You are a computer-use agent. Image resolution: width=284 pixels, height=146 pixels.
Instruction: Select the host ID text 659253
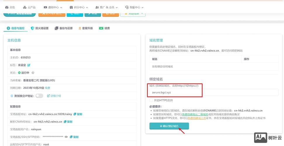(x=25, y=58)
